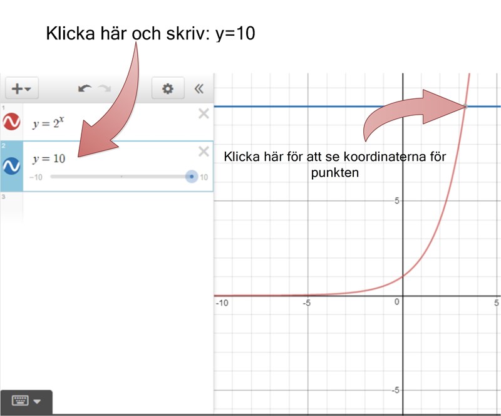Click into the y=2^x expression field
The width and height of the screenshot is (501, 416).
tap(113, 123)
